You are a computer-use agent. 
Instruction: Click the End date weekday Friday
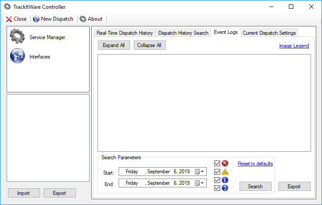point(132,183)
